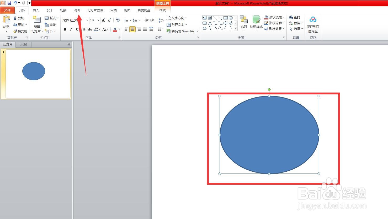The image size is (388, 219).
Task: Select the rounded rectangle shape
Action: click(204, 23)
